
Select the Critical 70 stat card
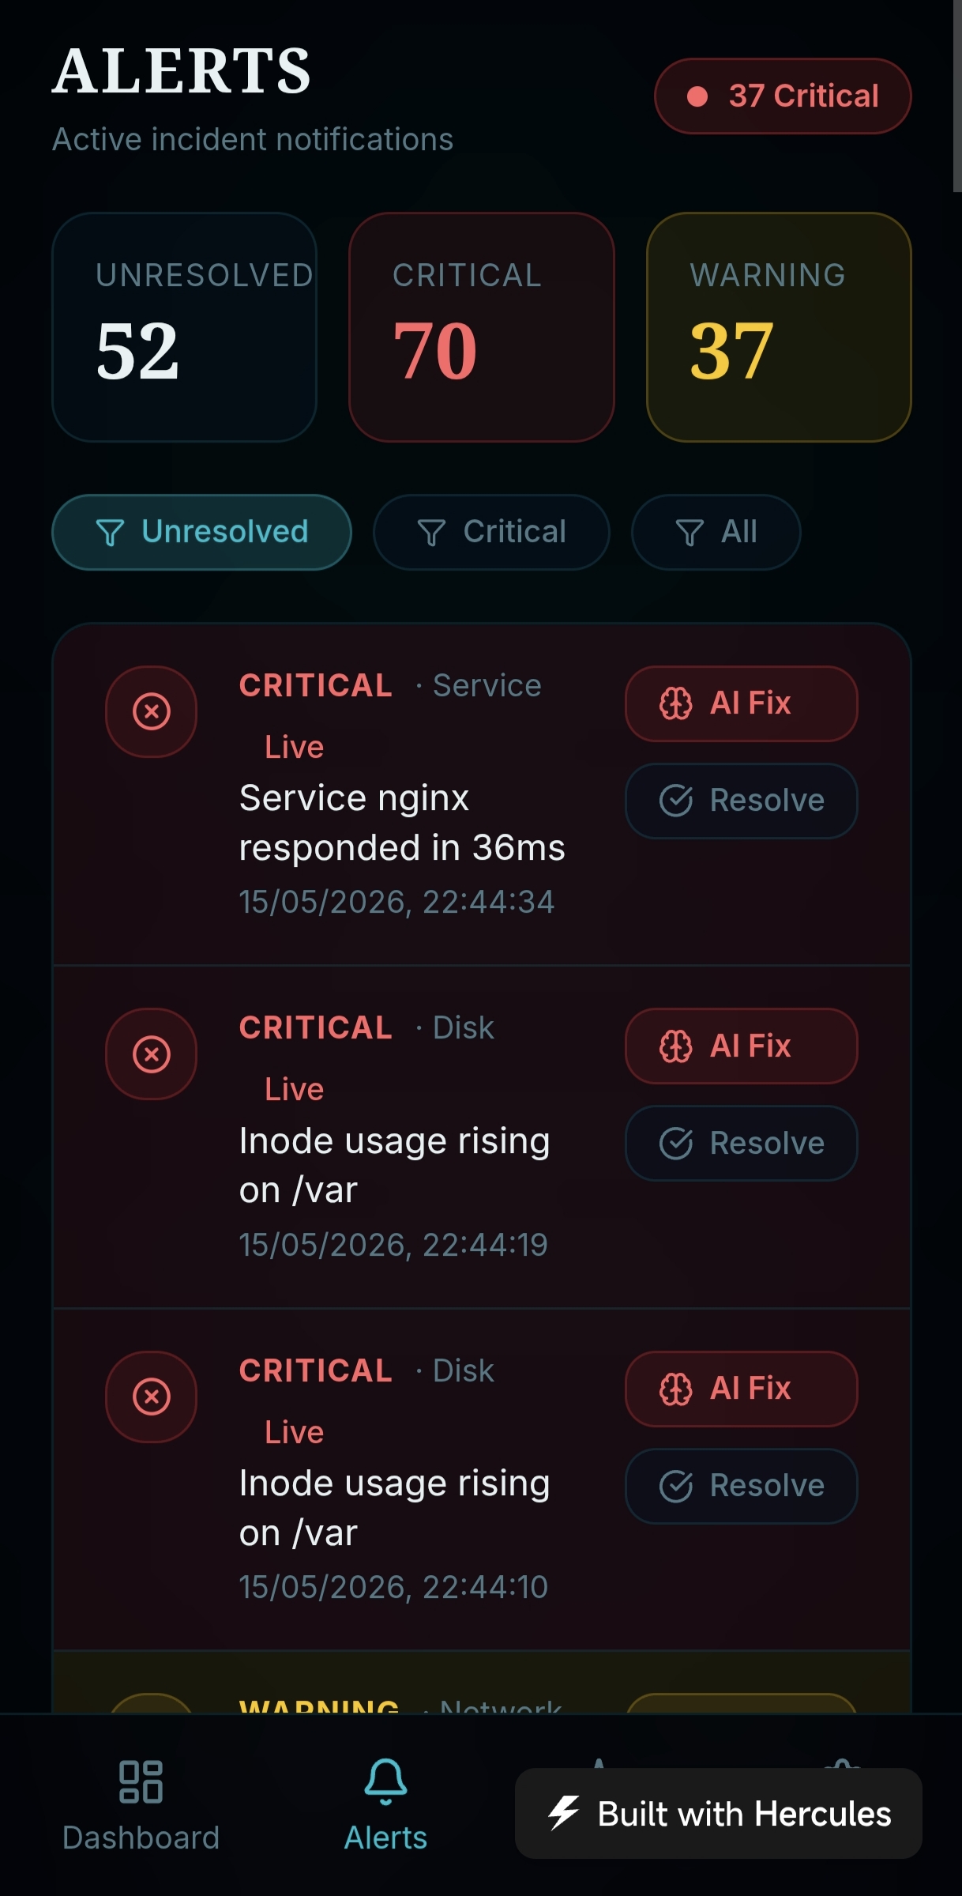click(482, 327)
